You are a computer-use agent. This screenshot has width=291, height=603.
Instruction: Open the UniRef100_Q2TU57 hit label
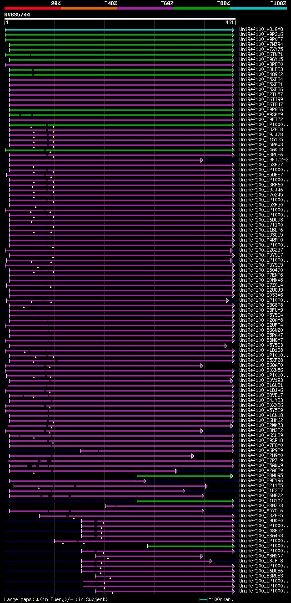261,94
